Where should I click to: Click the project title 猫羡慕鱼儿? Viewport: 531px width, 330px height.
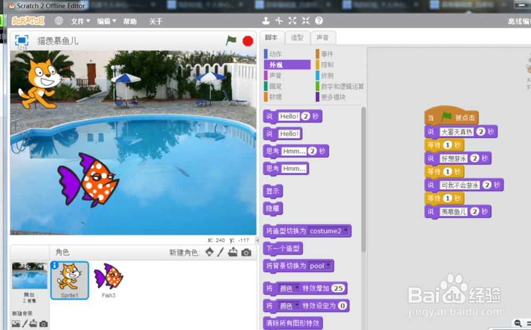58,41
